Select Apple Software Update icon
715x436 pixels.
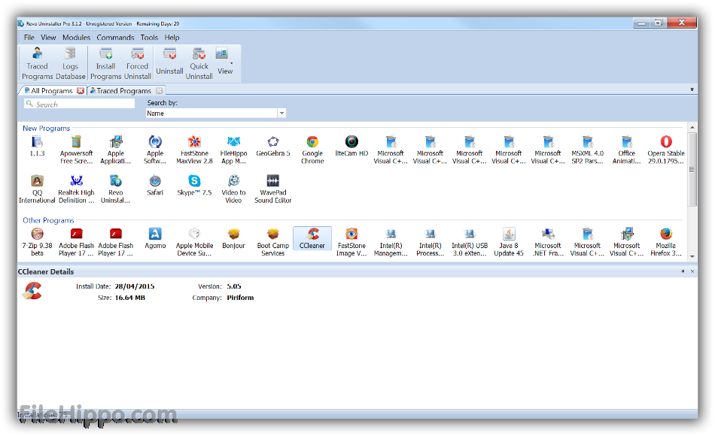(x=155, y=150)
